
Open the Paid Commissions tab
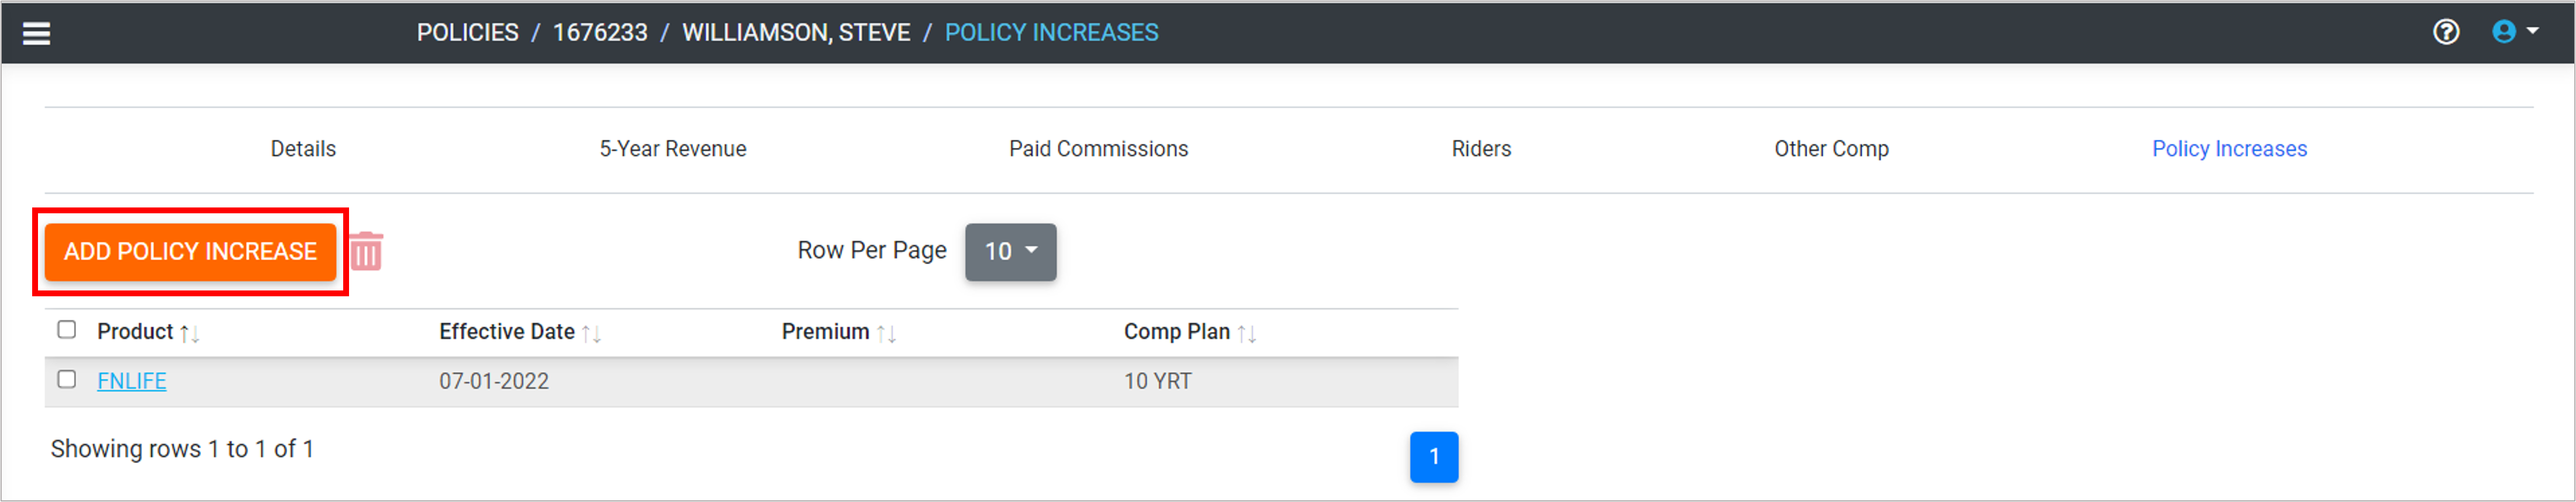[x=1098, y=149]
